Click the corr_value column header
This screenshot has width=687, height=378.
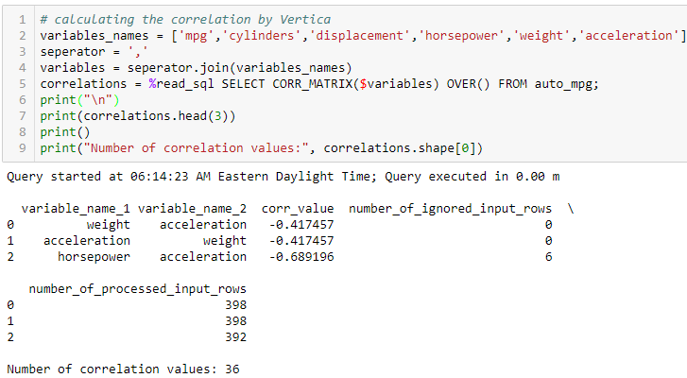pyautogui.click(x=299, y=208)
